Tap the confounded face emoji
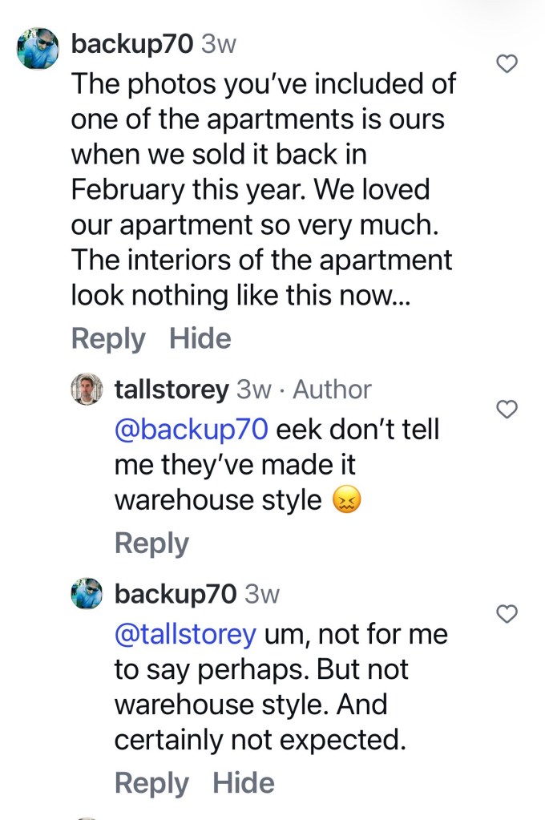The height and width of the screenshot is (820, 545). (347, 500)
